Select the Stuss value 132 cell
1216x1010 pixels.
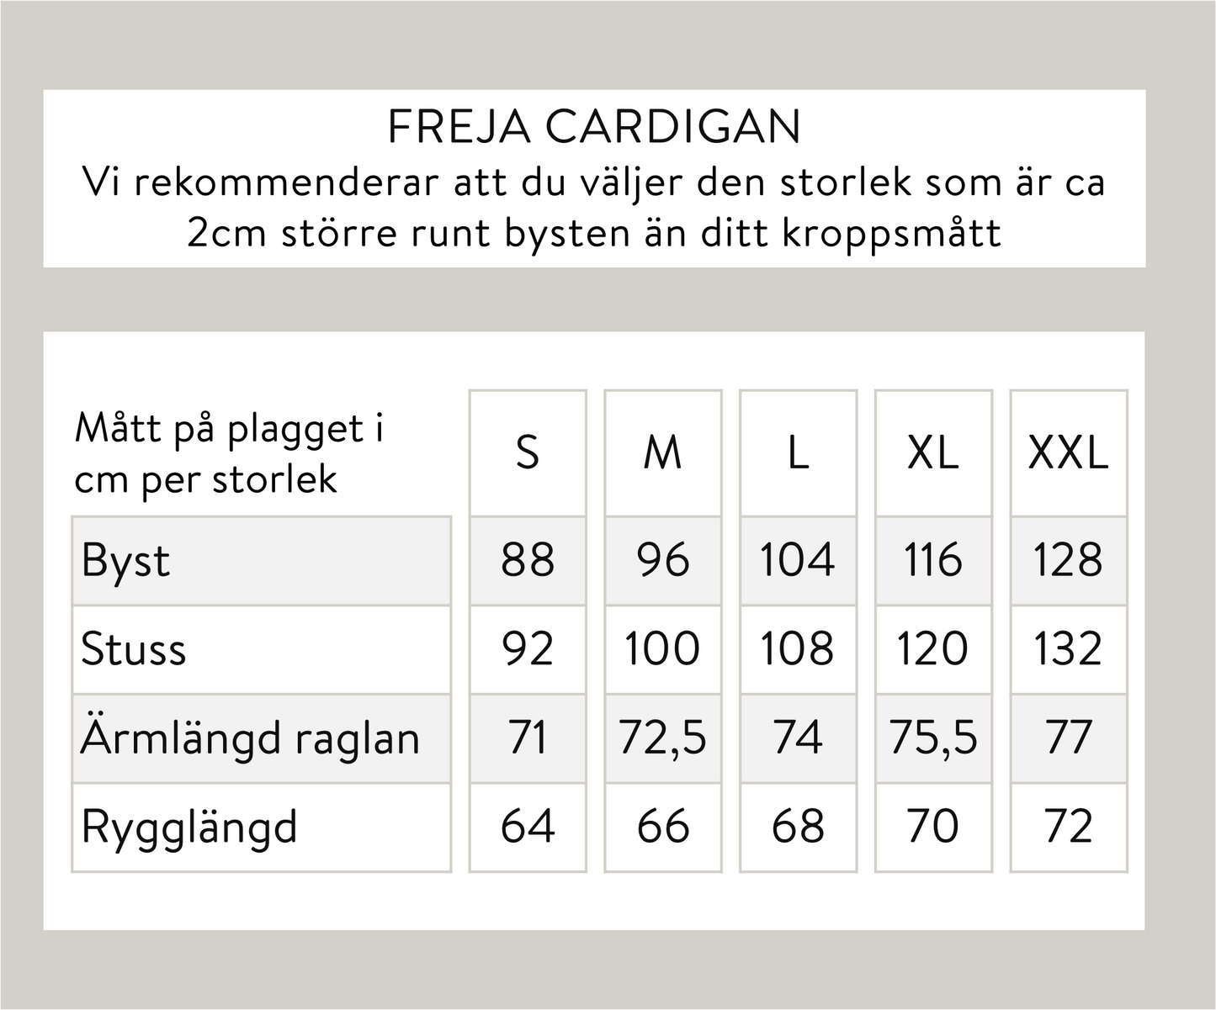pyautogui.click(x=1068, y=650)
